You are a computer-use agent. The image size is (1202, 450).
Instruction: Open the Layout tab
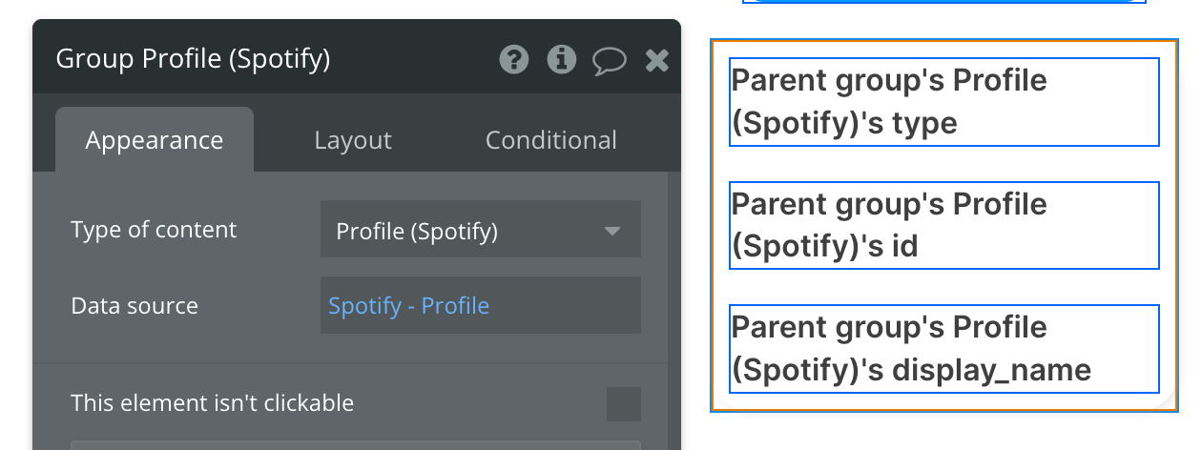(353, 140)
